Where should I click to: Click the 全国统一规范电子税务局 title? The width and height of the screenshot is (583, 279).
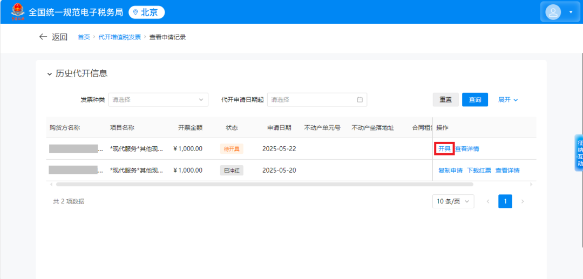coord(76,12)
